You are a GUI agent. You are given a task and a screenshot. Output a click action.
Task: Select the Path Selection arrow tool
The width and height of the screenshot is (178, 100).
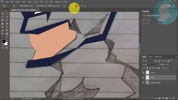[7, 30]
